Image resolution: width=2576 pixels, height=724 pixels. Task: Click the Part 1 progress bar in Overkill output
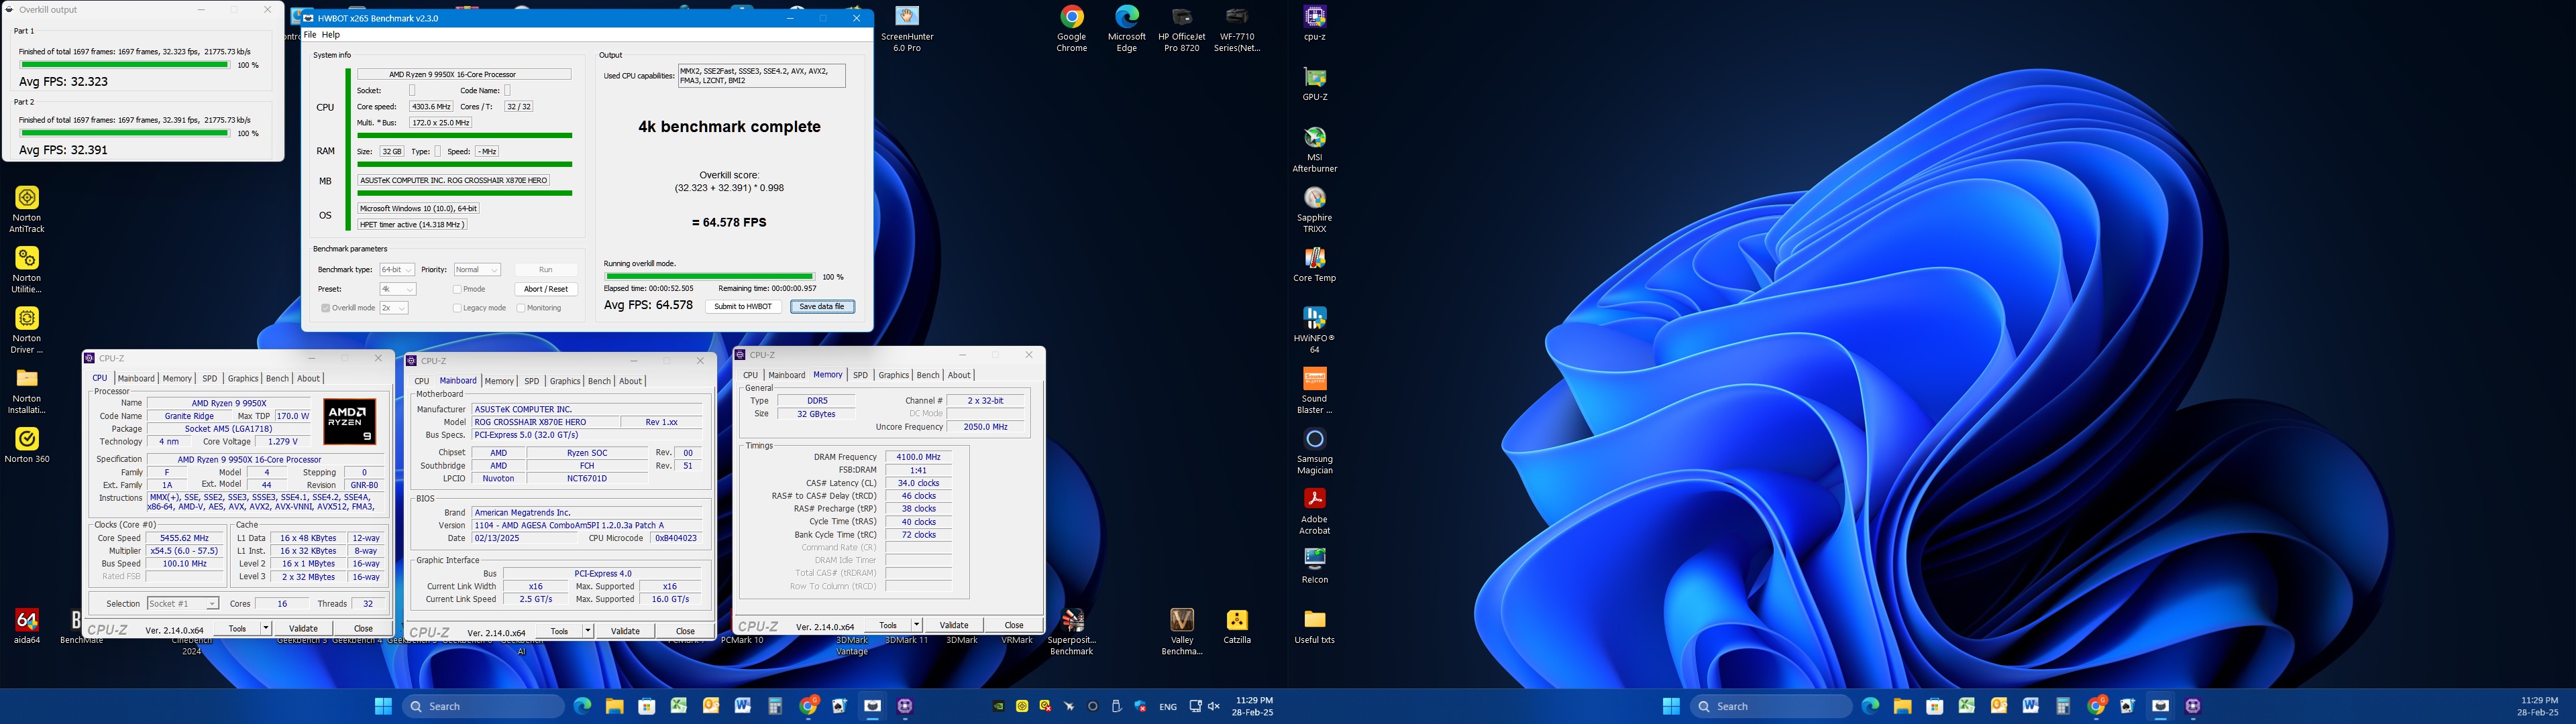[125, 65]
